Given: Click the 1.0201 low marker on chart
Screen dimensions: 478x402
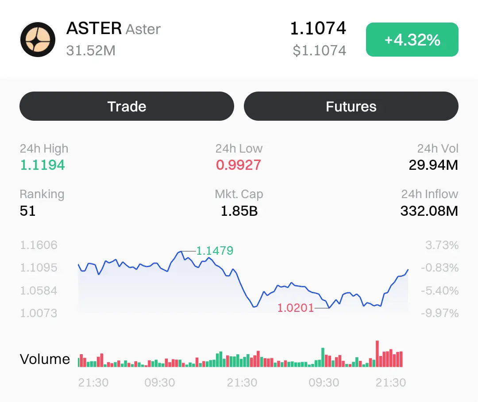Looking at the screenshot, I should (295, 307).
